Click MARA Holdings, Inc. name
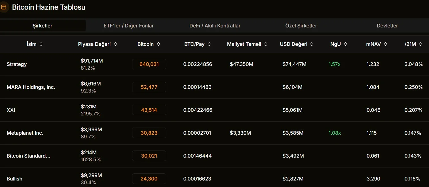Image resolution: width=429 pixels, height=187 pixels. pos(31,87)
